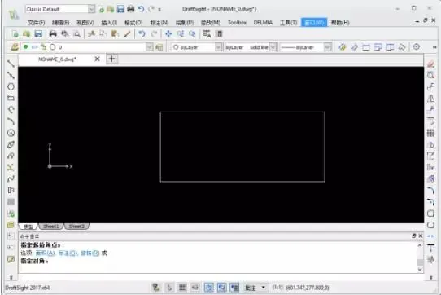Screen dimensions: 441x295
Task: Toggle Grid display in status bar
Action: coord(182,288)
